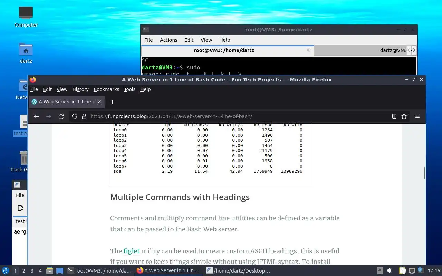442x276 pixels.
Task: Activate the Firefox taskbar entry
Action: coord(169,271)
